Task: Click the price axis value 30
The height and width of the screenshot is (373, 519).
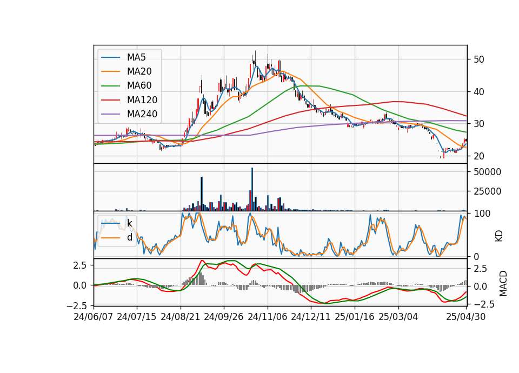Action: point(478,124)
